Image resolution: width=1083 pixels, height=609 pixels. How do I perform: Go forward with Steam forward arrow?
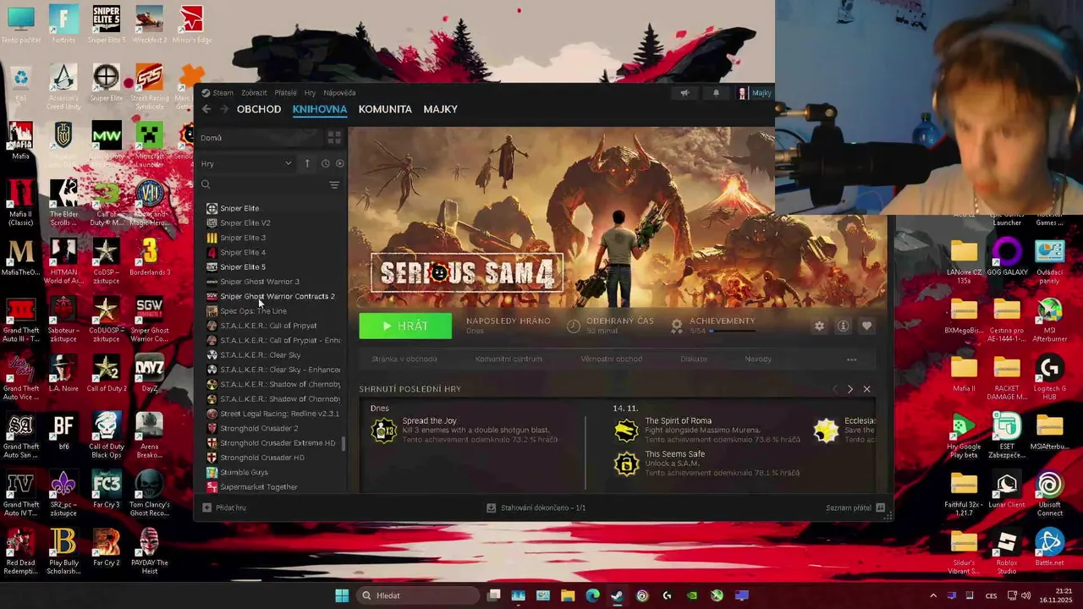pos(224,109)
